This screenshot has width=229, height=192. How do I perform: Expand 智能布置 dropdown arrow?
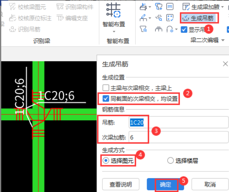[114, 32]
